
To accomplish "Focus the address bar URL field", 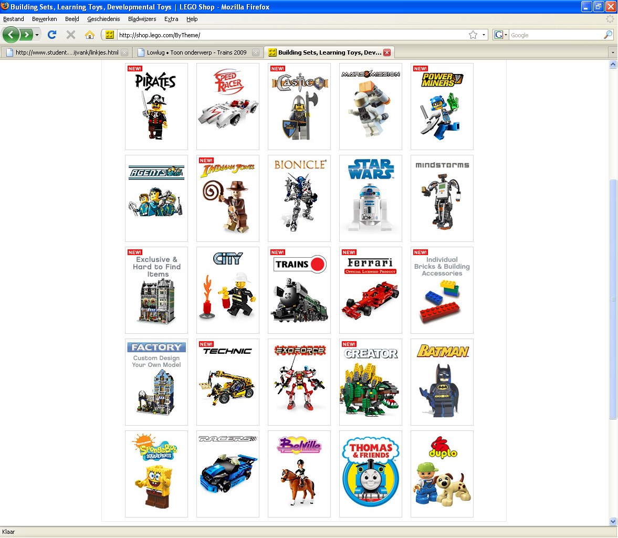I will (291, 35).
